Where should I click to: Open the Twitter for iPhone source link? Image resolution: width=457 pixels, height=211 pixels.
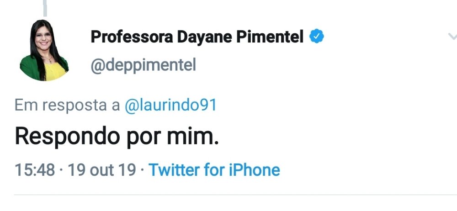pyautogui.click(x=214, y=170)
